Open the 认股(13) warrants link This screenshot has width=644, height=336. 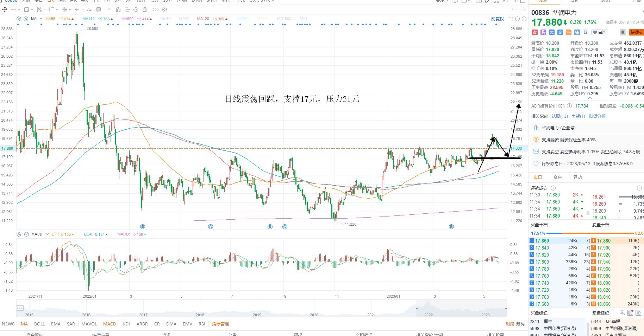[560, 116]
